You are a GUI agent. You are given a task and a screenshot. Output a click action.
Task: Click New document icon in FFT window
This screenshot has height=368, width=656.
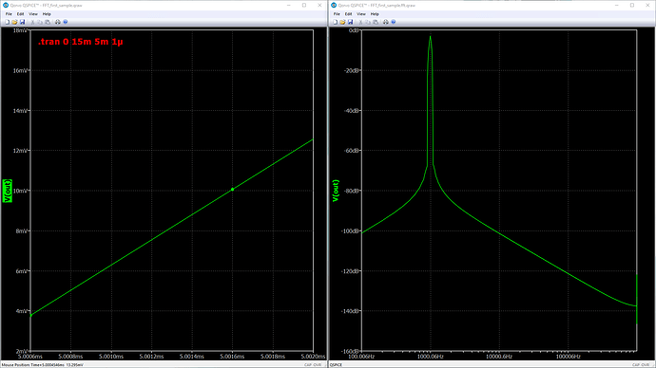pos(335,22)
